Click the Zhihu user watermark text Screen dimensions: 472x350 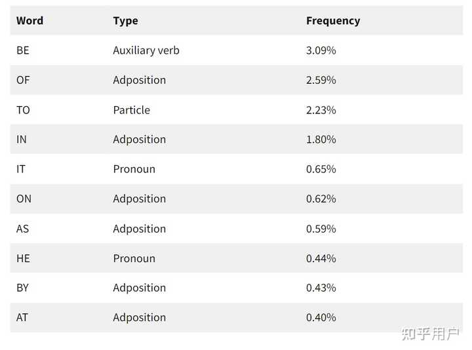(431, 334)
